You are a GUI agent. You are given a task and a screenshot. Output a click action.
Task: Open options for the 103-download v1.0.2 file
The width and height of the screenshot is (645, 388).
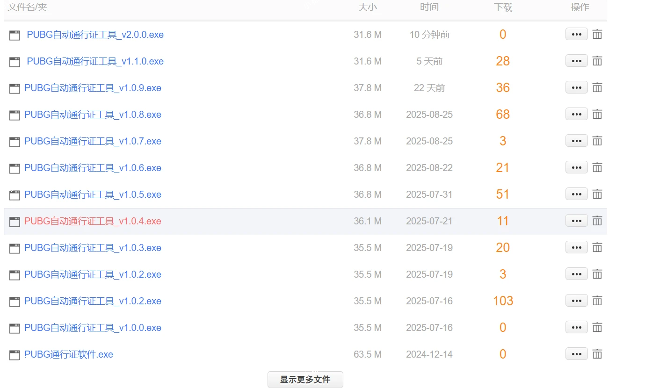tap(576, 301)
